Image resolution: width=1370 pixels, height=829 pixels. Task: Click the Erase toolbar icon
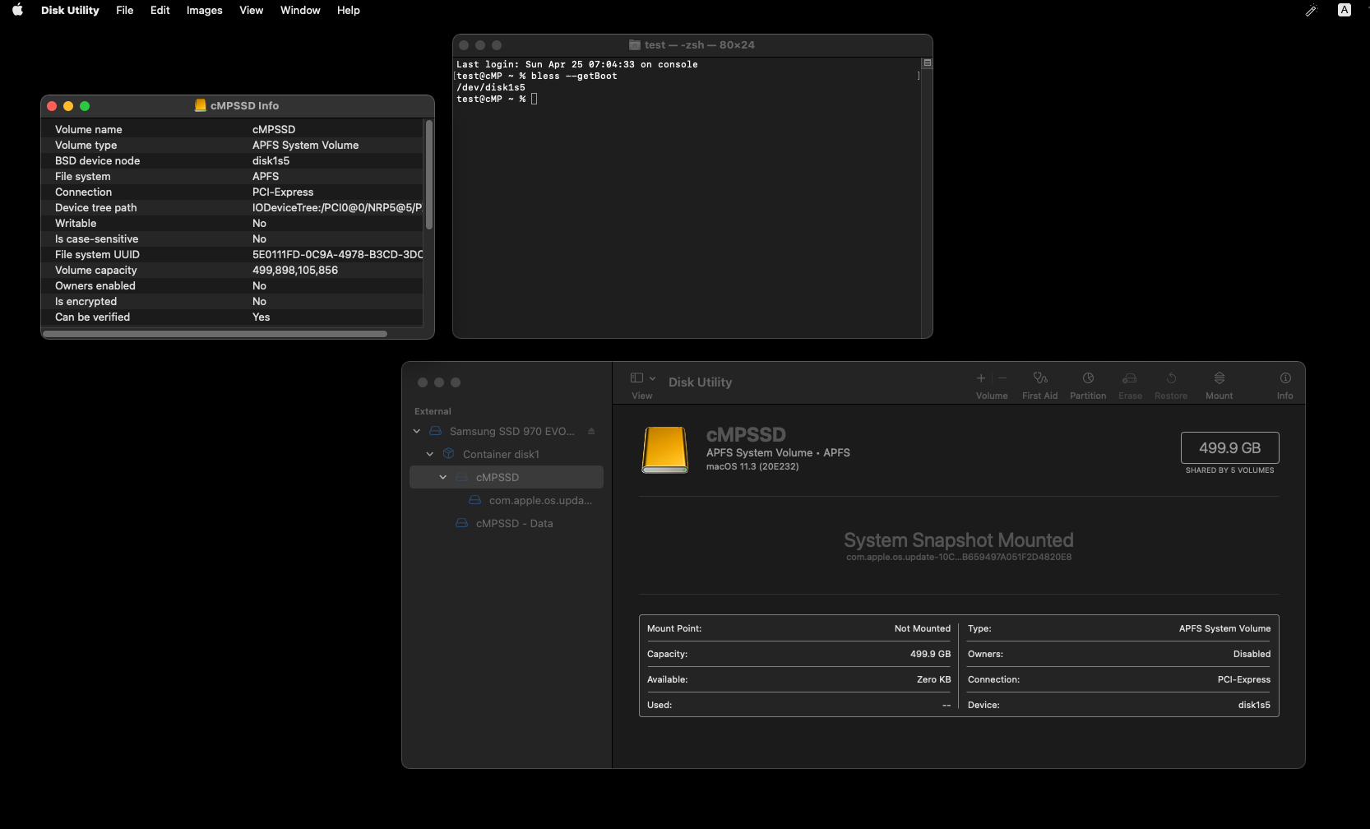coord(1130,378)
